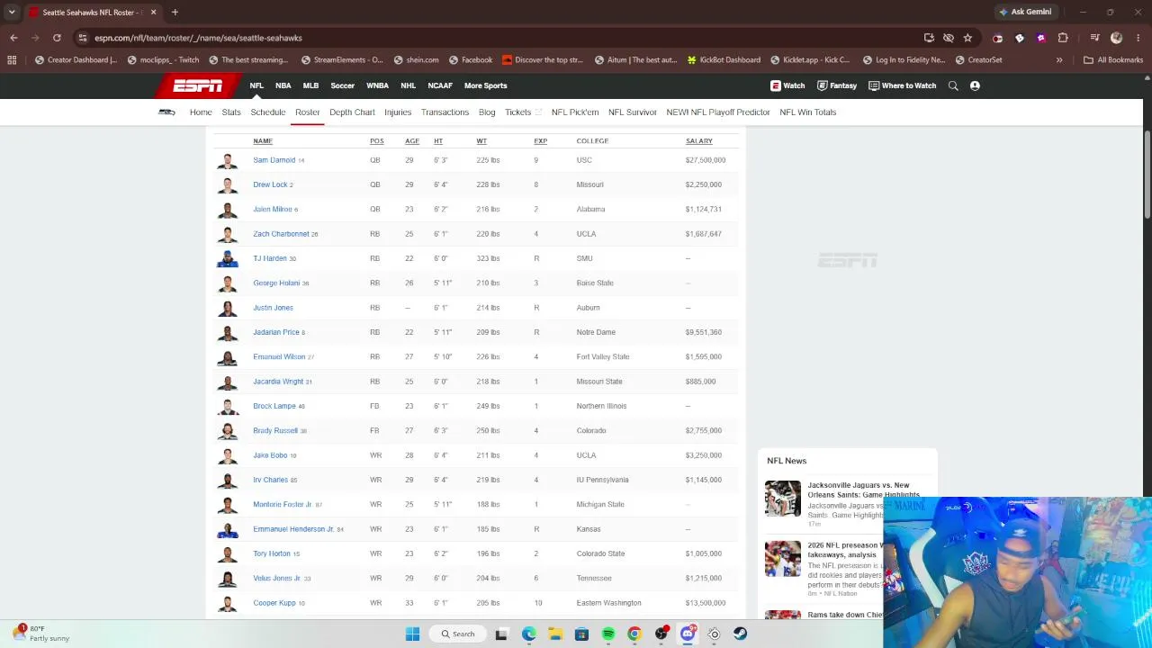Open OBS Studio from the taskbar
Viewport: 1152px width, 648px height.
(x=661, y=634)
